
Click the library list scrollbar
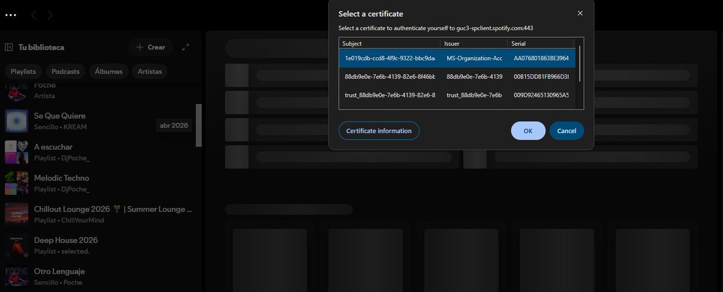point(199,125)
